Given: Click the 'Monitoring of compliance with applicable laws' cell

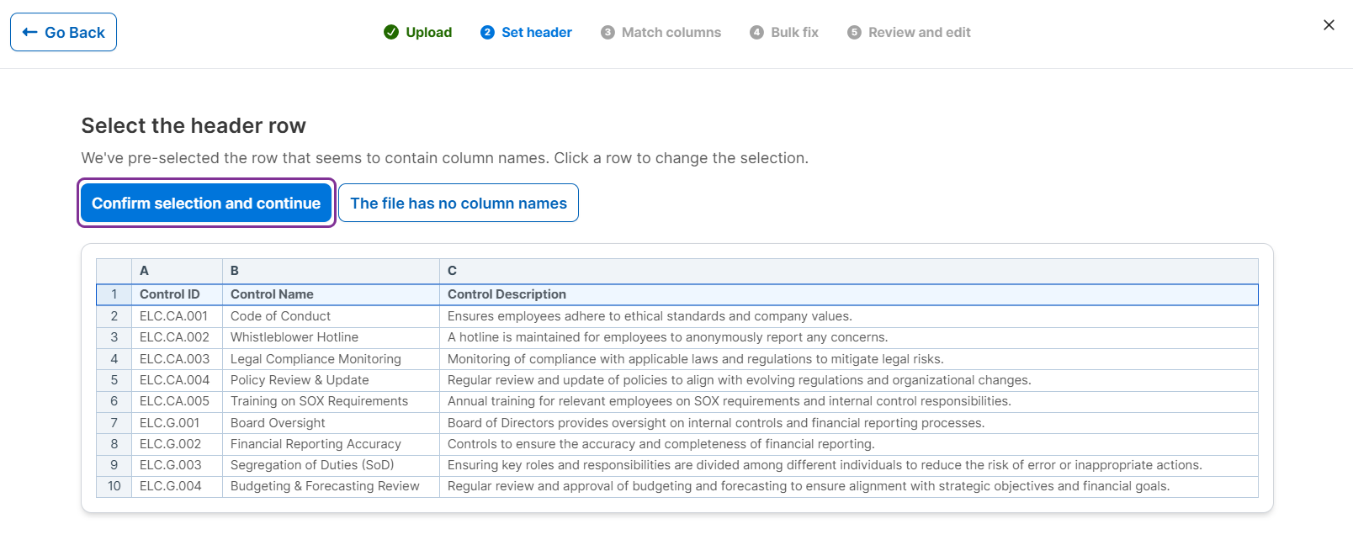Looking at the screenshot, I should 849,359.
